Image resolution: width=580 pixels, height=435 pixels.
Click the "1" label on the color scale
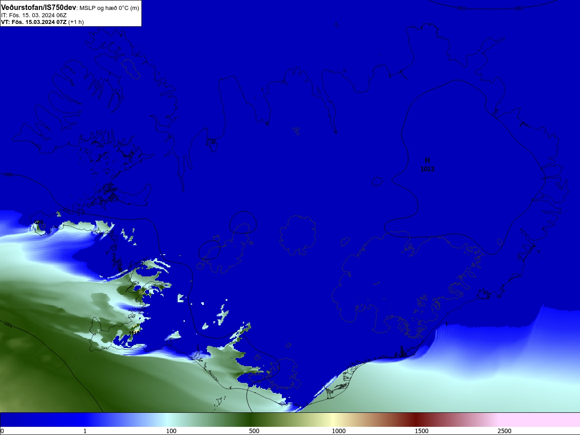85,431
